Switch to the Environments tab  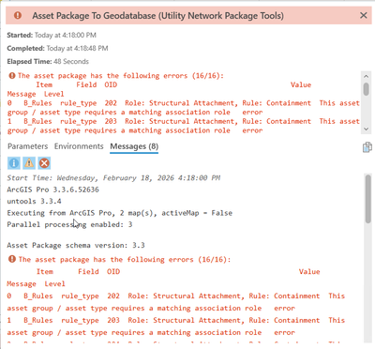79,146
